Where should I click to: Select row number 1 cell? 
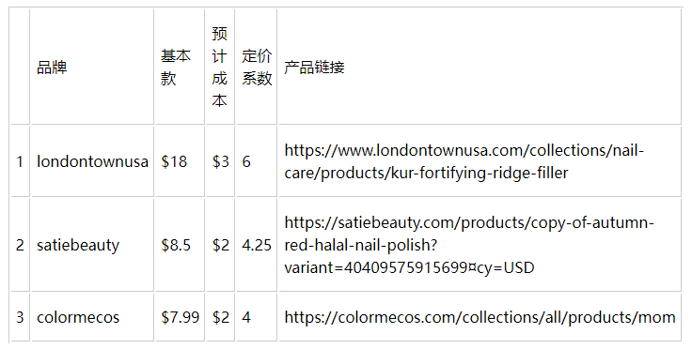(x=20, y=161)
